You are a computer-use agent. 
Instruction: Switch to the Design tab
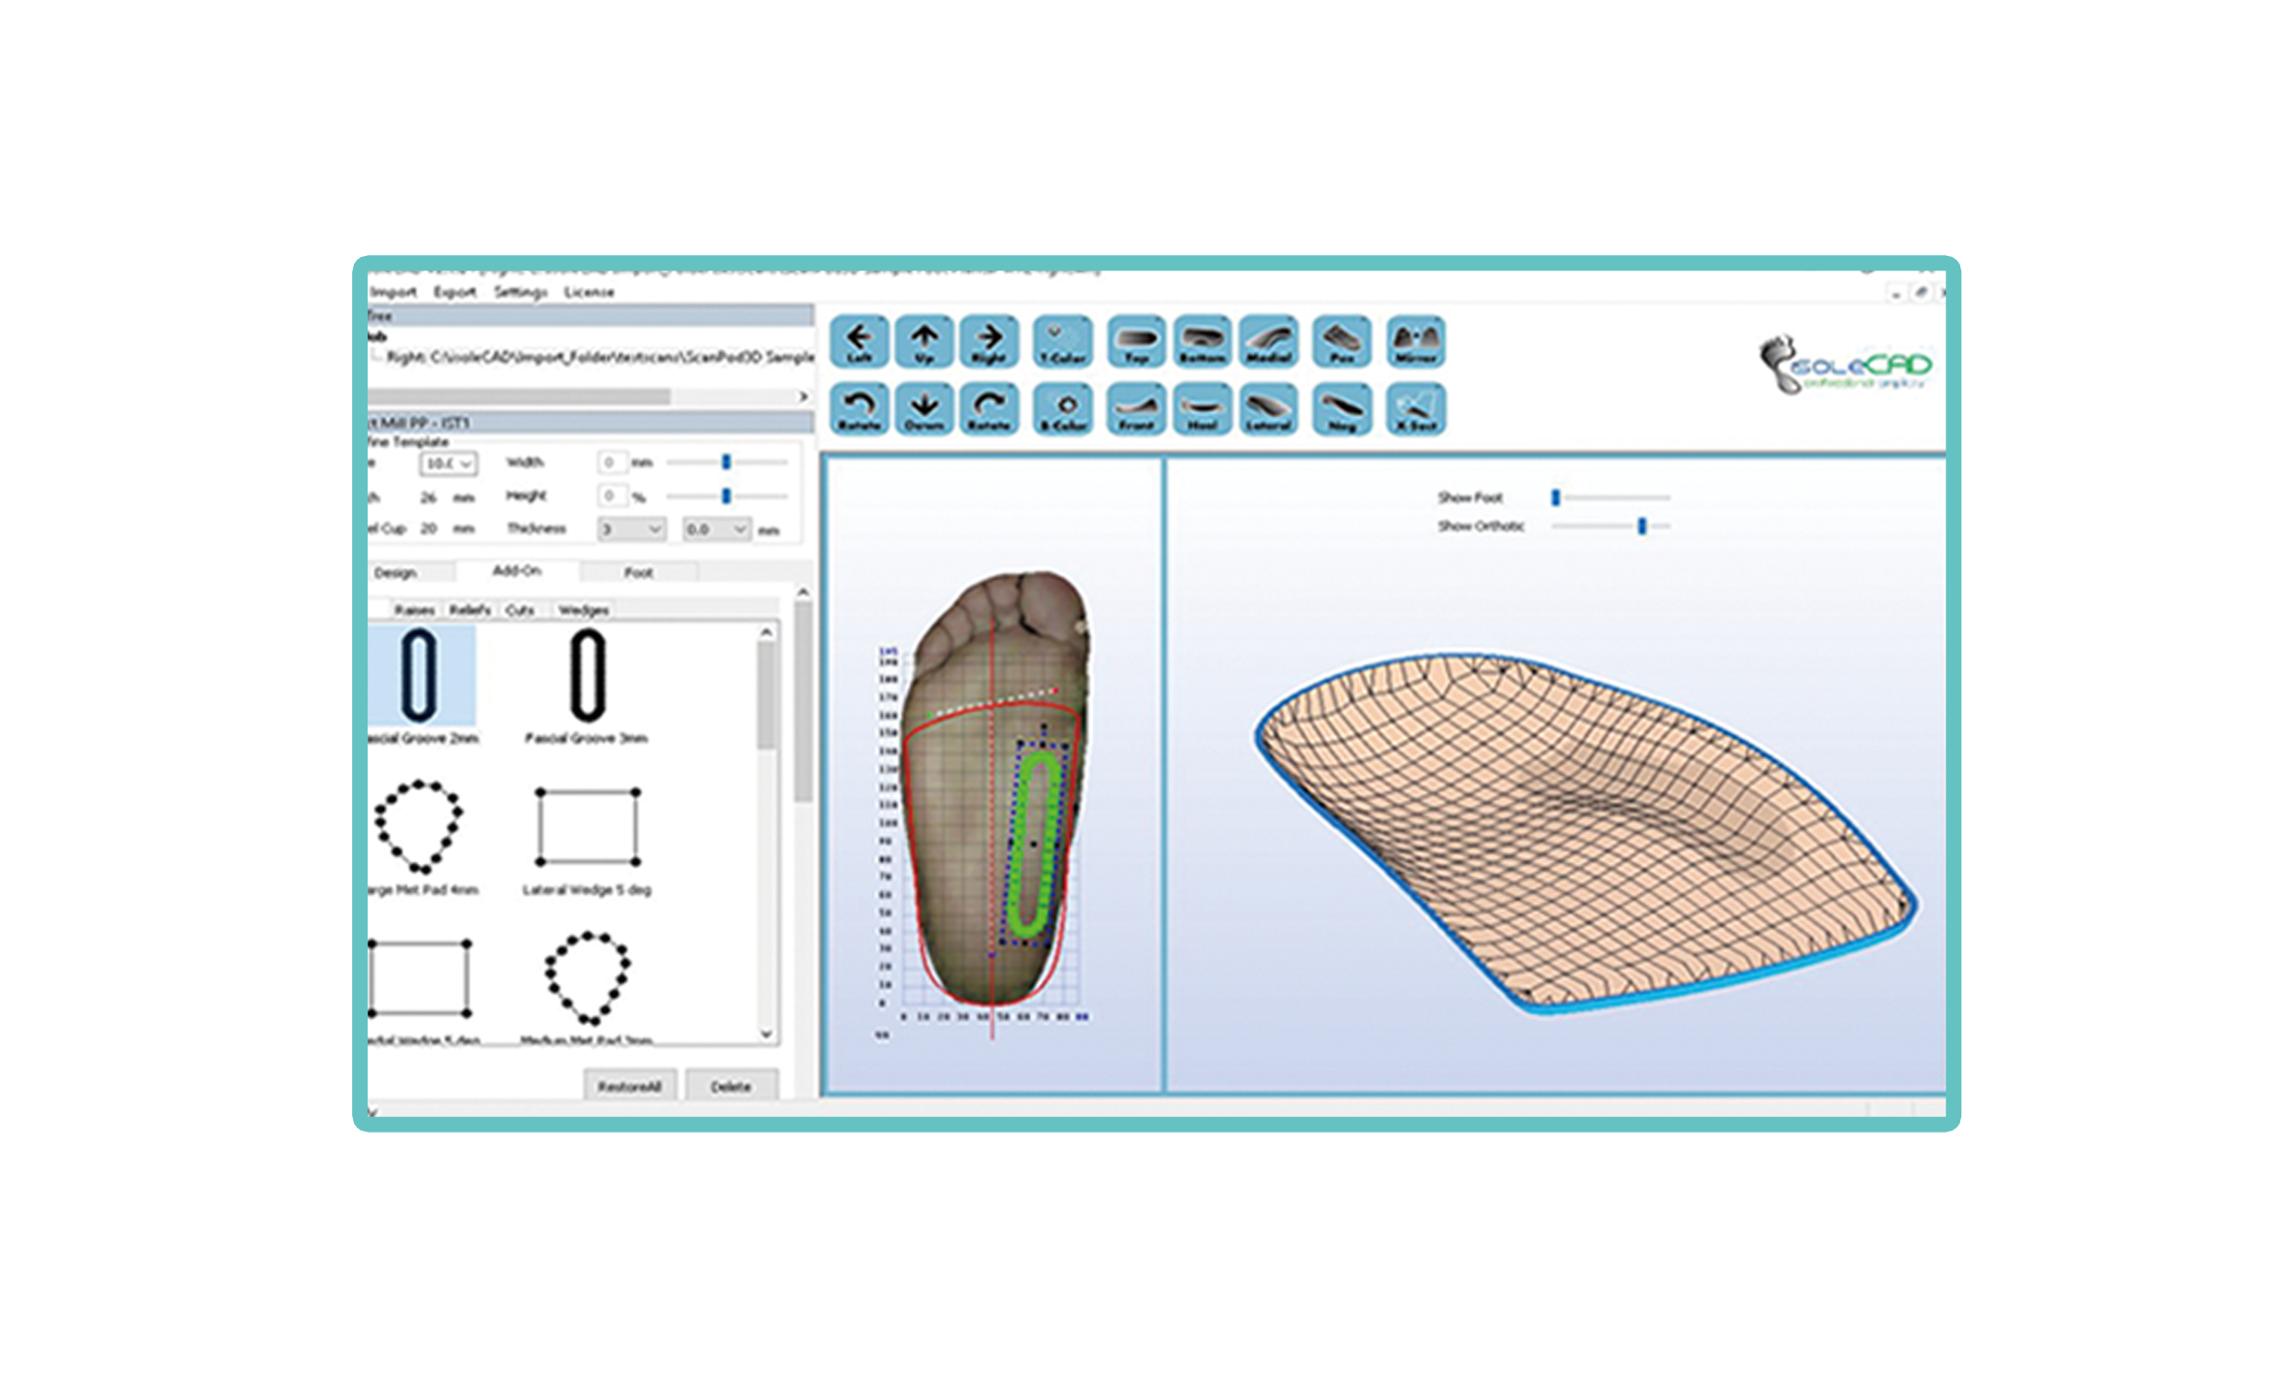tap(396, 572)
